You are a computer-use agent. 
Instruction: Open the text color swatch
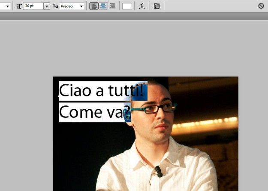(x=127, y=6)
